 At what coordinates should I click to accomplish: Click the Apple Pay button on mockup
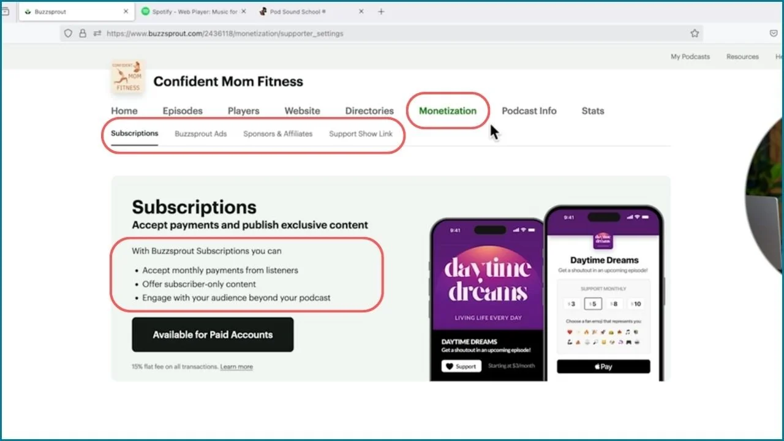(603, 366)
